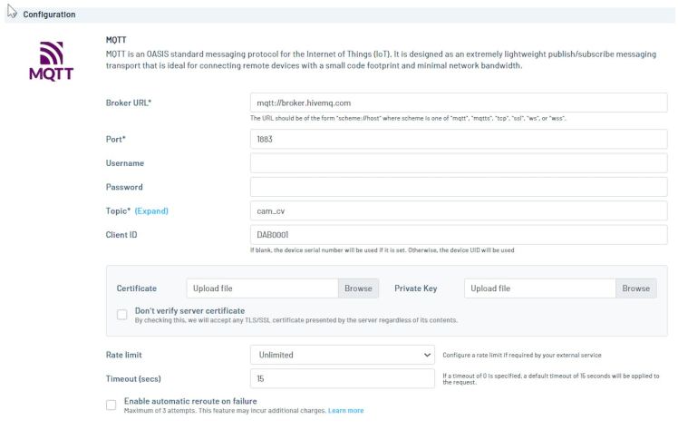The width and height of the screenshot is (678, 430).
Task: Open the Learn more link
Action: pos(345,411)
